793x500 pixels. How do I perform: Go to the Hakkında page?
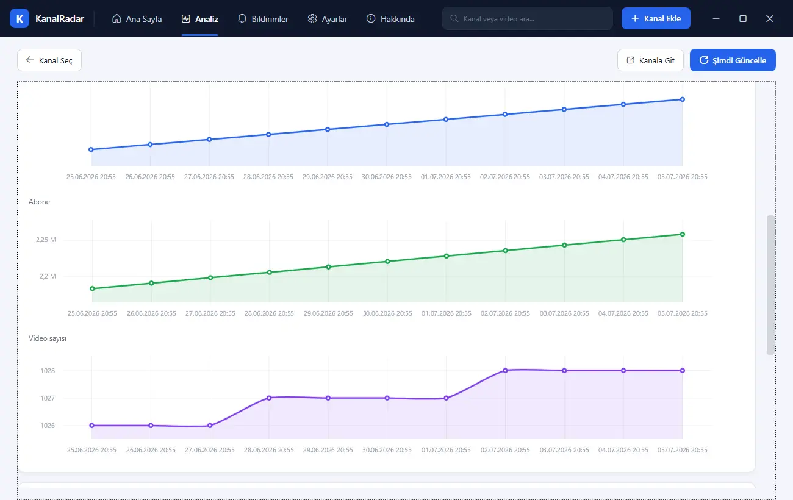tap(390, 19)
